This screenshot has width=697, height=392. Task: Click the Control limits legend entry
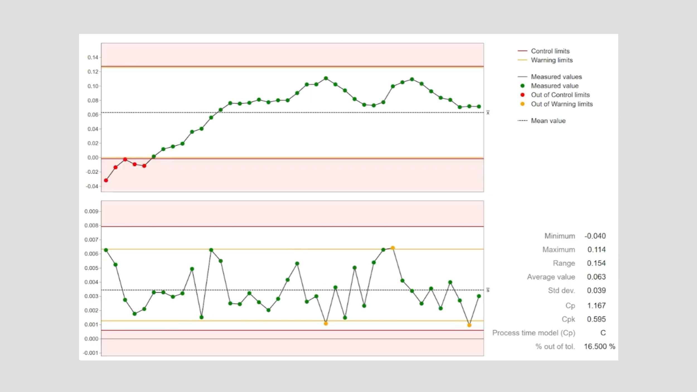(x=550, y=51)
